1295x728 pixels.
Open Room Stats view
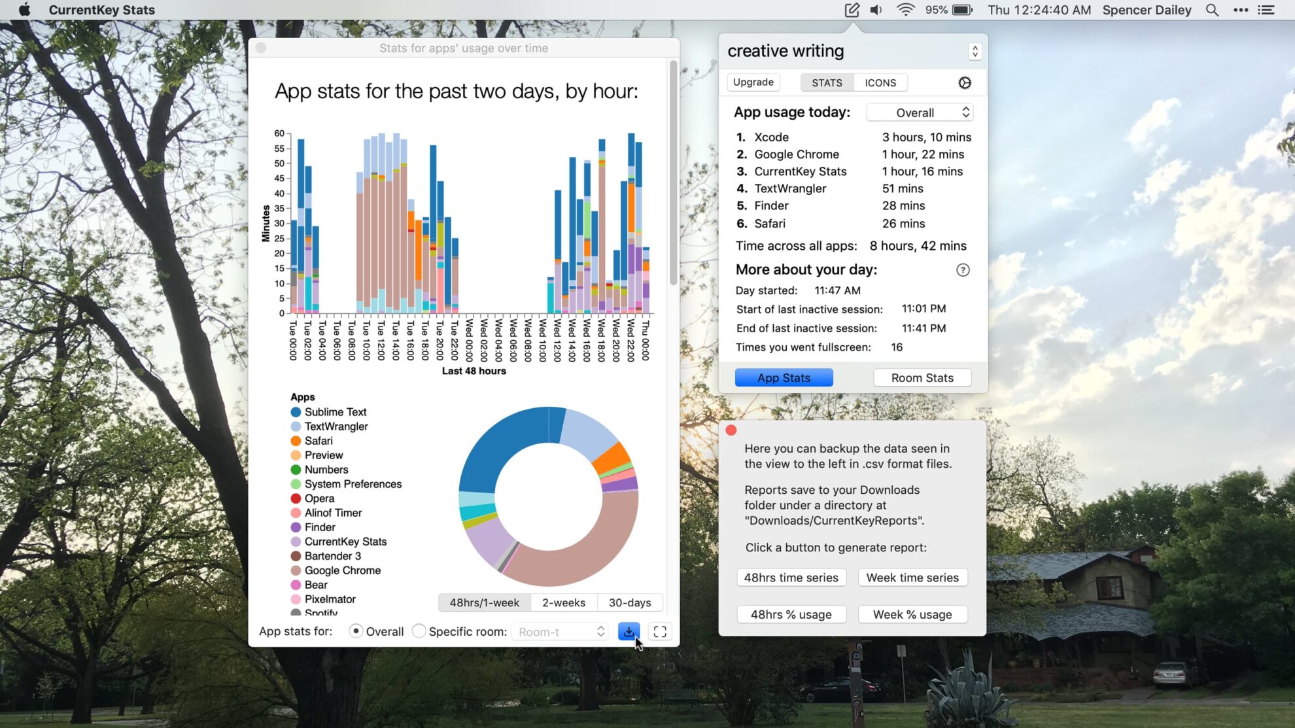922,377
